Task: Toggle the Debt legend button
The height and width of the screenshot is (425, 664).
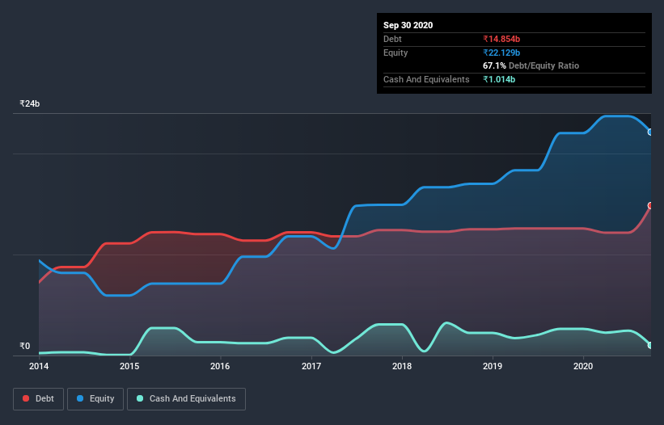Action: click(38, 399)
